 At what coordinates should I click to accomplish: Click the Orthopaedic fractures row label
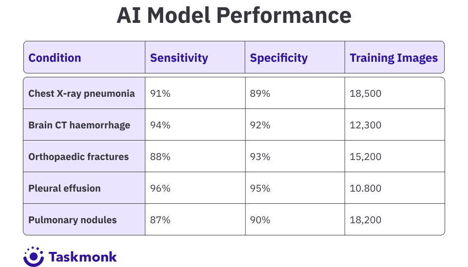pyautogui.click(x=78, y=157)
